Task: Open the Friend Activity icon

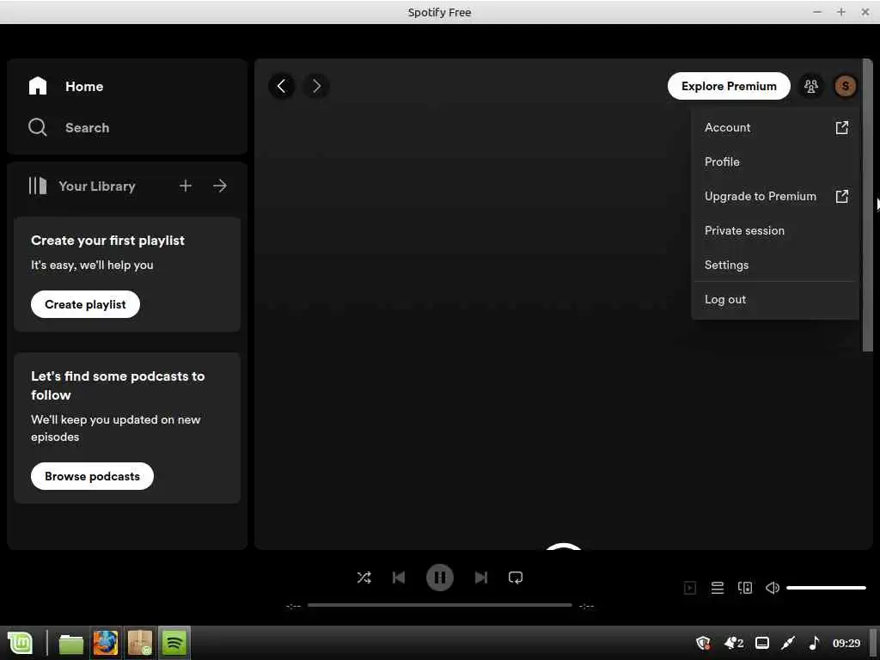Action: (x=811, y=86)
